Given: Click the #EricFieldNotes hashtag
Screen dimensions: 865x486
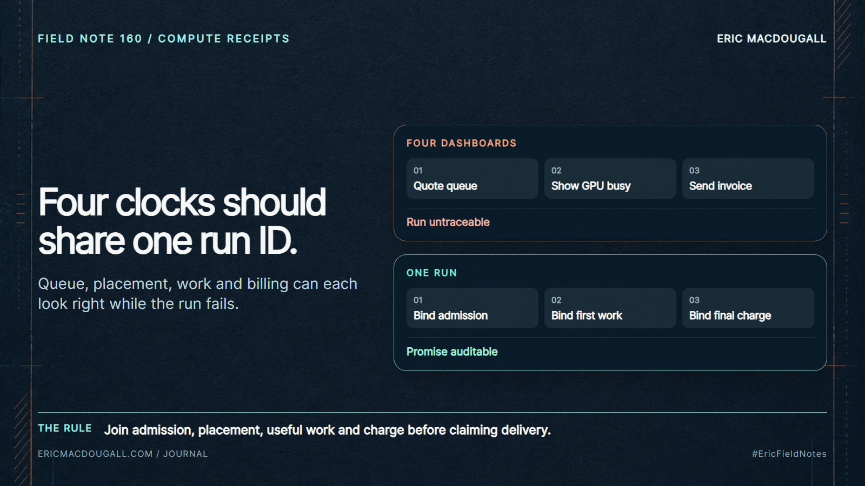Looking at the screenshot, I should click(x=789, y=454).
